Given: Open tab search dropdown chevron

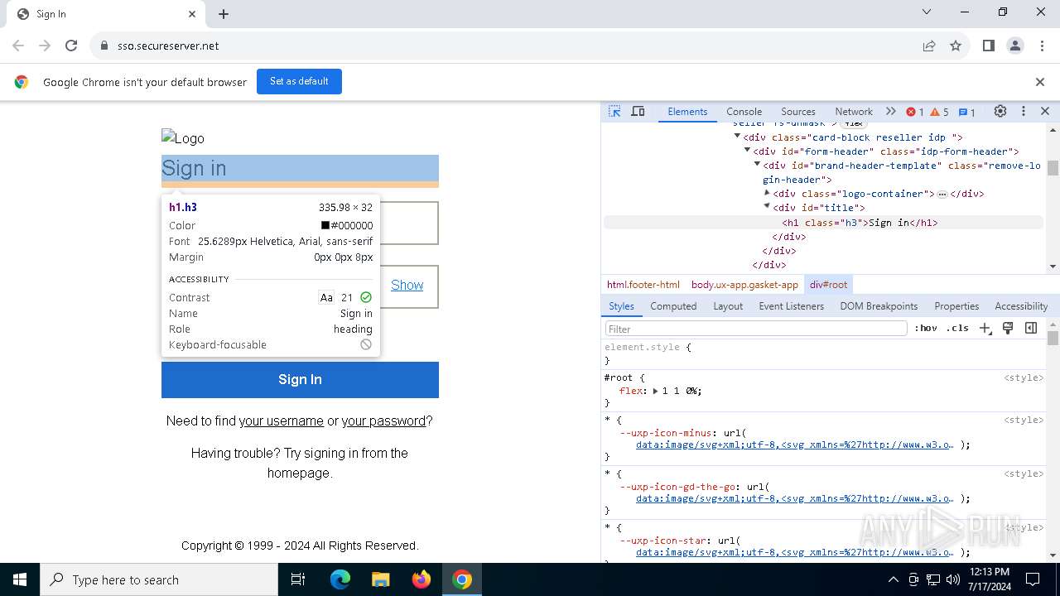Looking at the screenshot, I should click(927, 12).
